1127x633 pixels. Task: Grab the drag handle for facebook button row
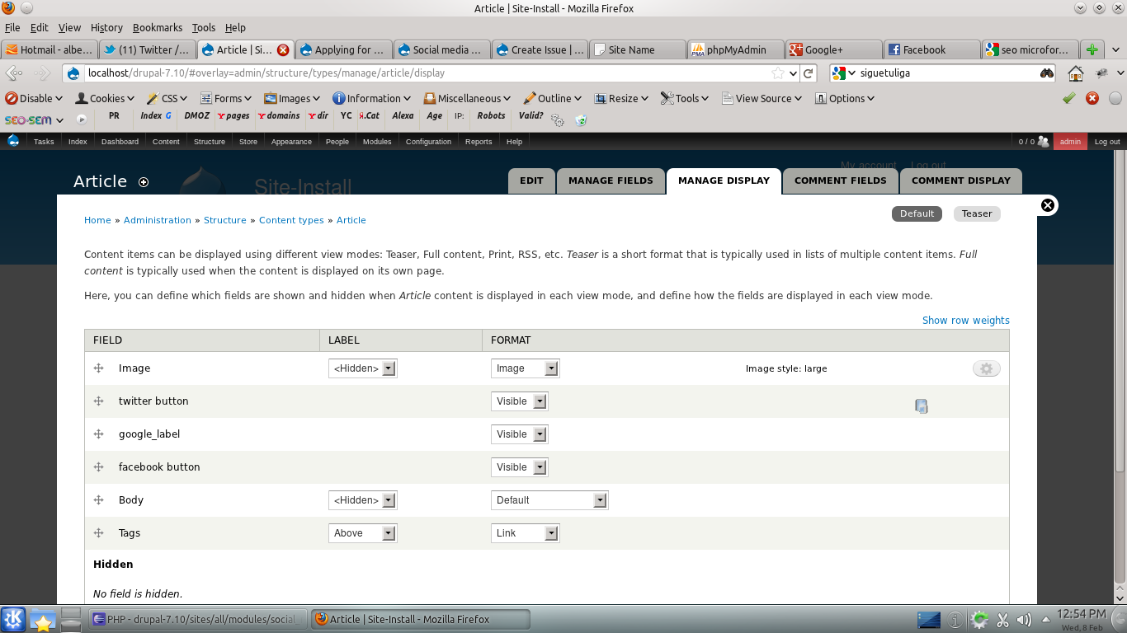(98, 467)
